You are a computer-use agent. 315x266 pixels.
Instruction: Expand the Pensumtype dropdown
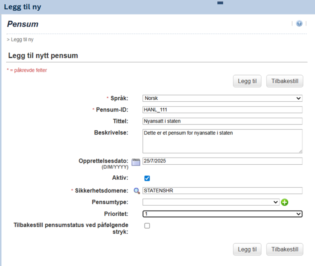(211, 202)
